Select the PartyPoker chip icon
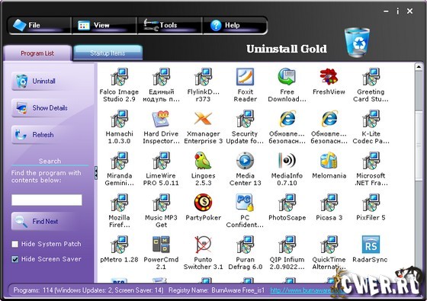This screenshot has width=427, height=301. 203,203
